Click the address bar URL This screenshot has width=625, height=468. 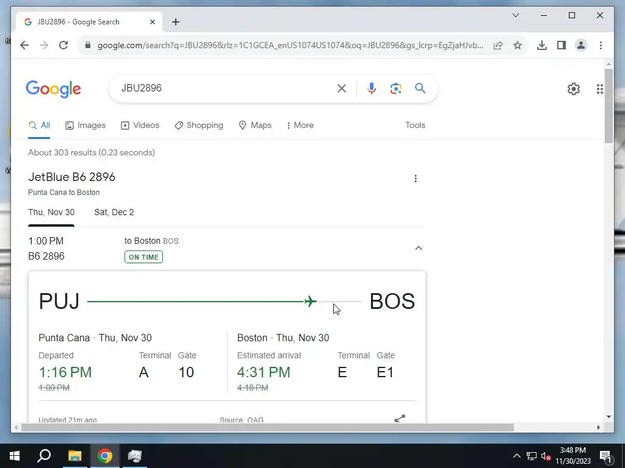point(290,45)
